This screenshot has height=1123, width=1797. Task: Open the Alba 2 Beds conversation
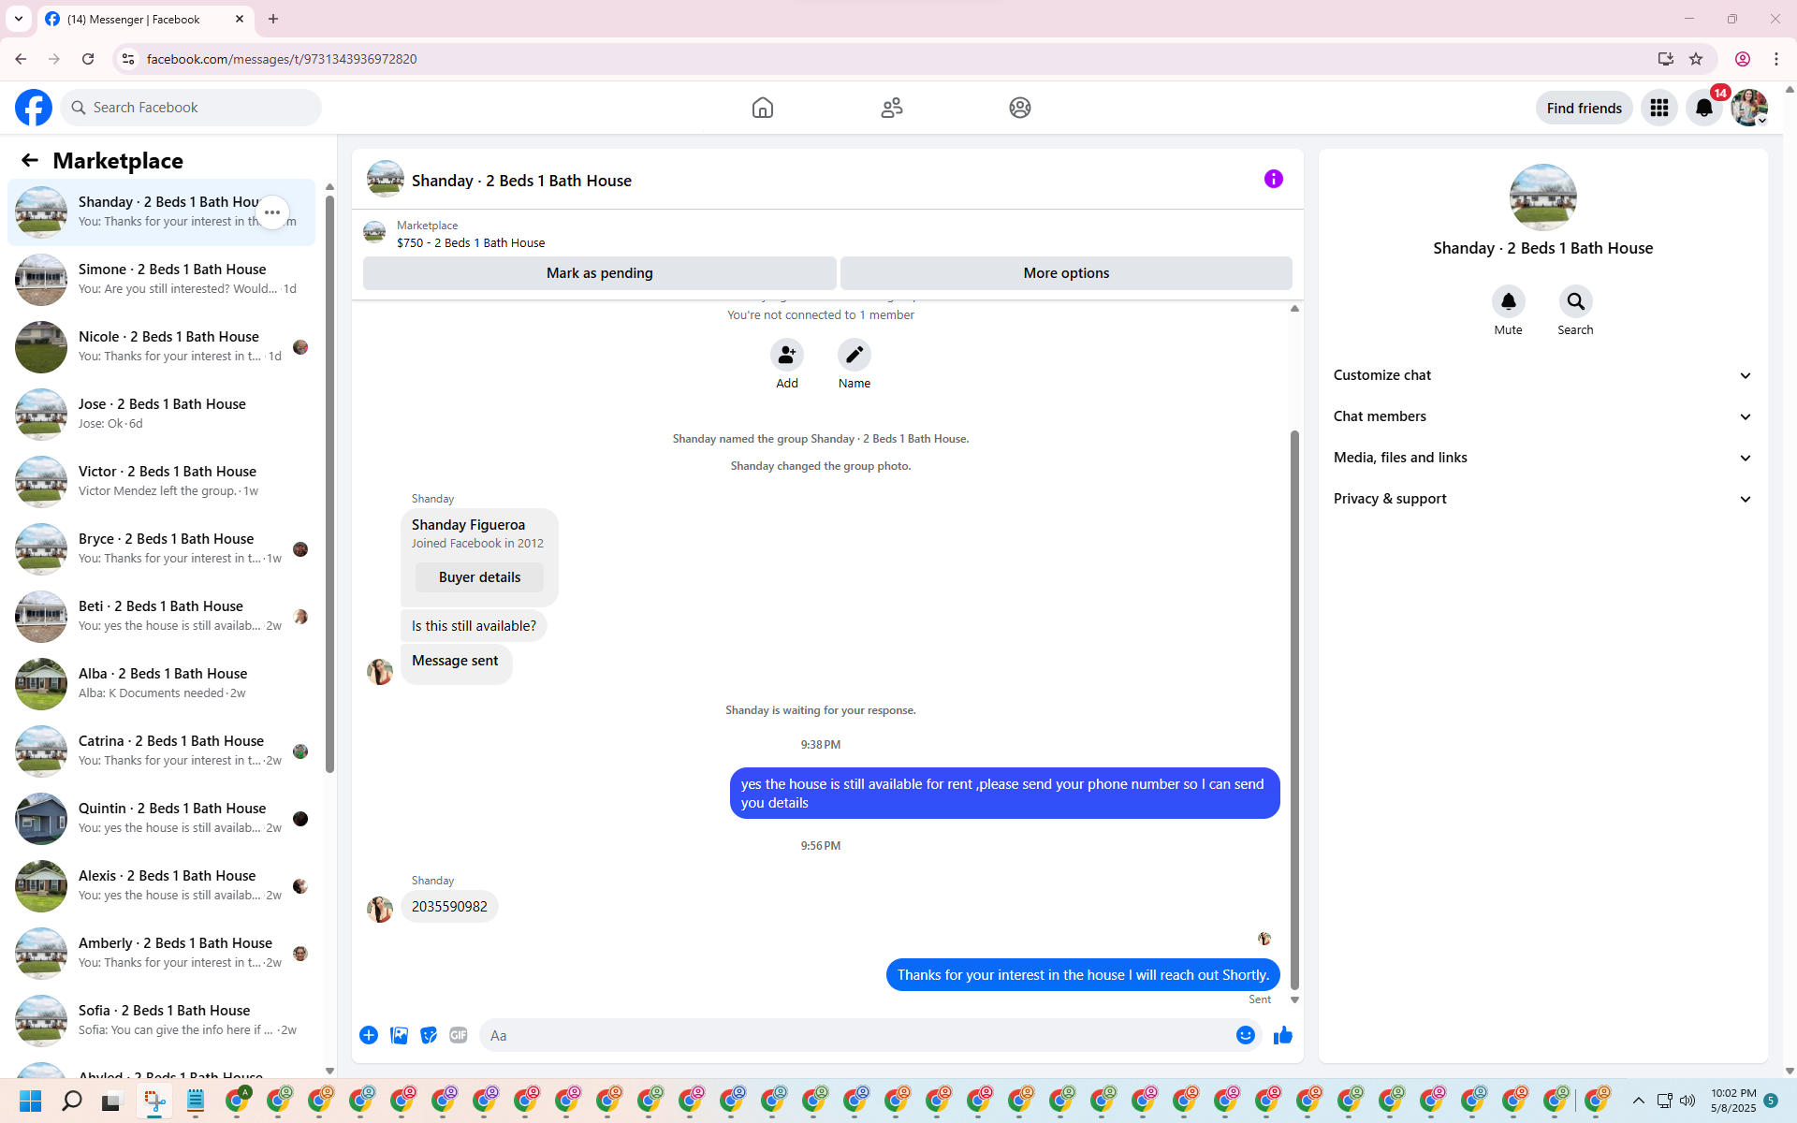pyautogui.click(x=161, y=684)
